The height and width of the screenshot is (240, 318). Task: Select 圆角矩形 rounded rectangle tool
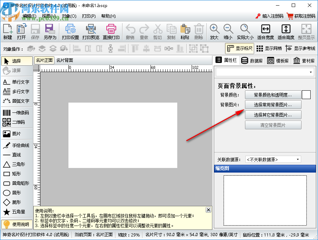click(x=17, y=183)
